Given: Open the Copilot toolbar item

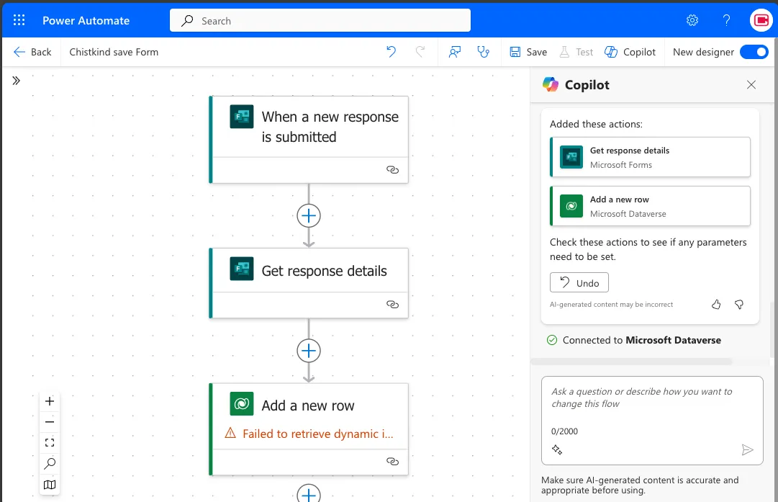Looking at the screenshot, I should pyautogui.click(x=630, y=52).
